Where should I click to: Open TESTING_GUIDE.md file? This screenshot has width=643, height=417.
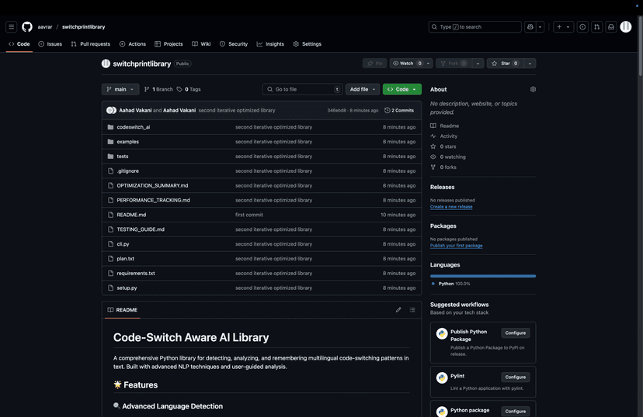[141, 229]
